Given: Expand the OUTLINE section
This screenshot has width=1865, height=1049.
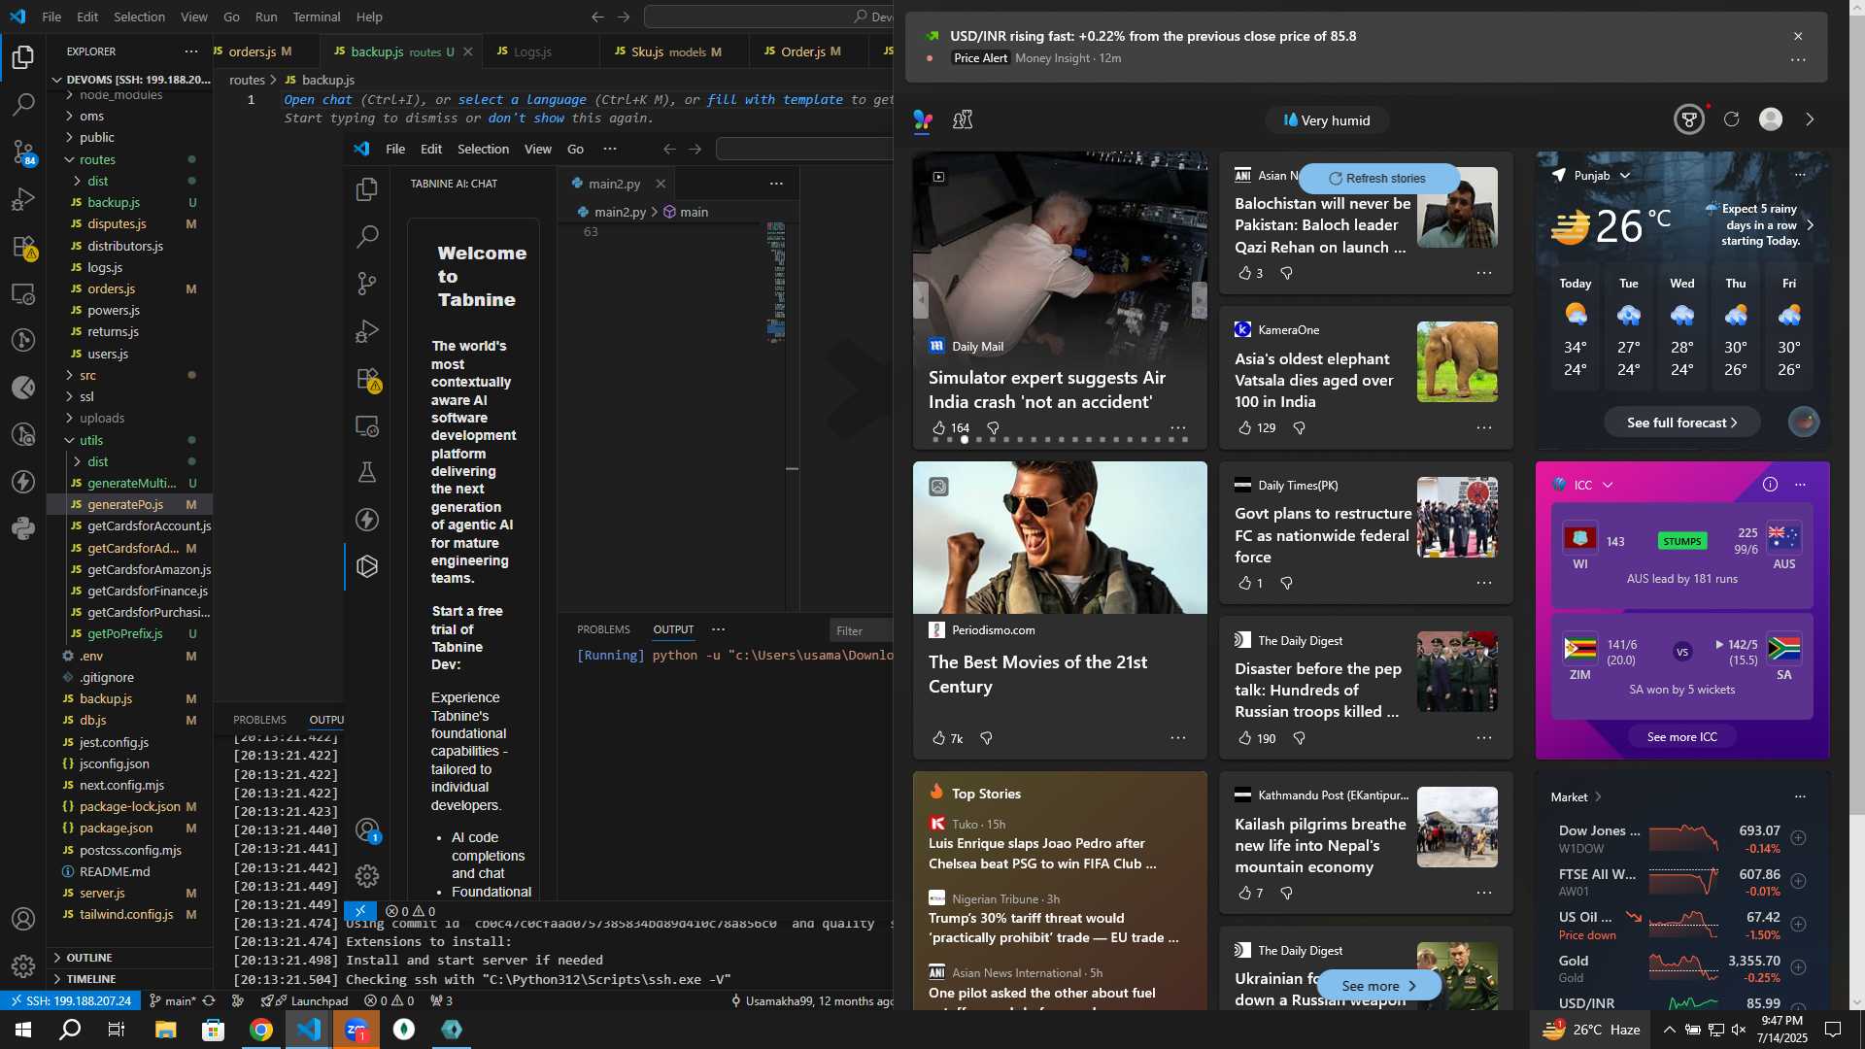Looking at the screenshot, I should point(130,958).
